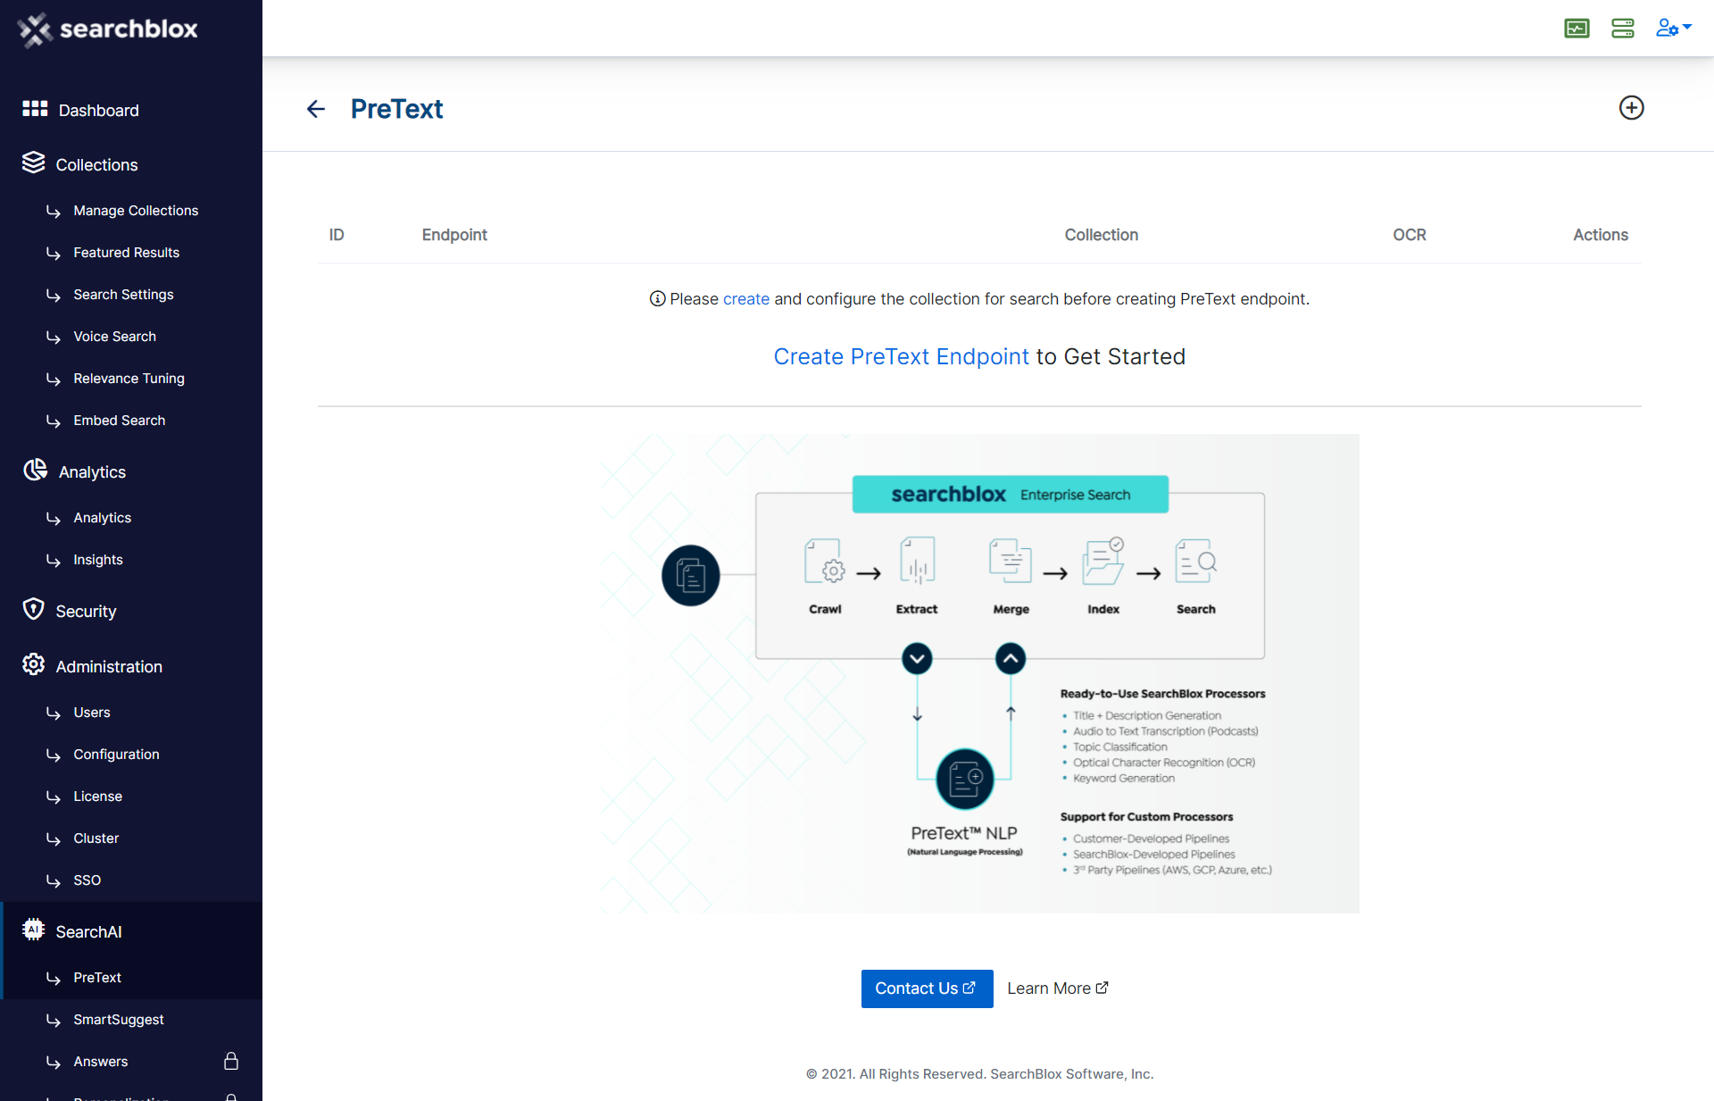Open SmartSuggest

coord(118,1020)
